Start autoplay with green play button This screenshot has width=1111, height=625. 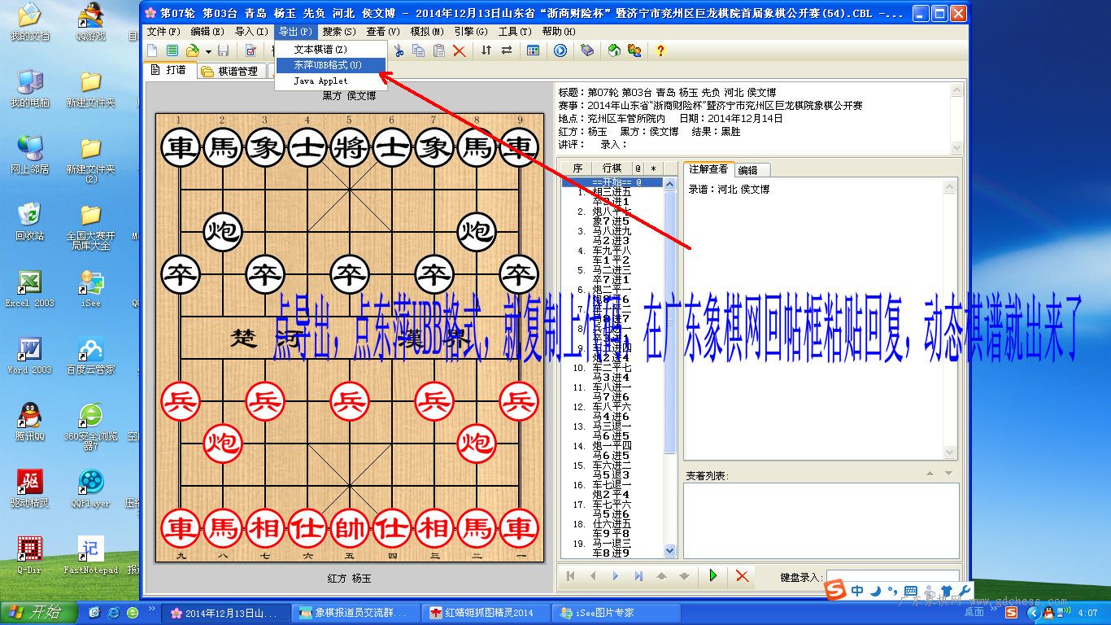click(713, 576)
